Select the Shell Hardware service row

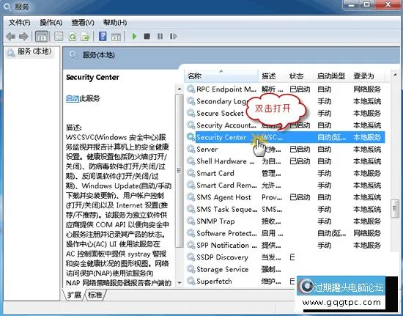click(x=285, y=161)
